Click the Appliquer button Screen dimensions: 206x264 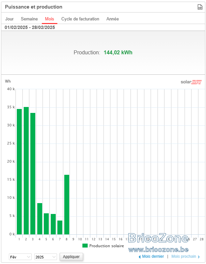click(71, 256)
